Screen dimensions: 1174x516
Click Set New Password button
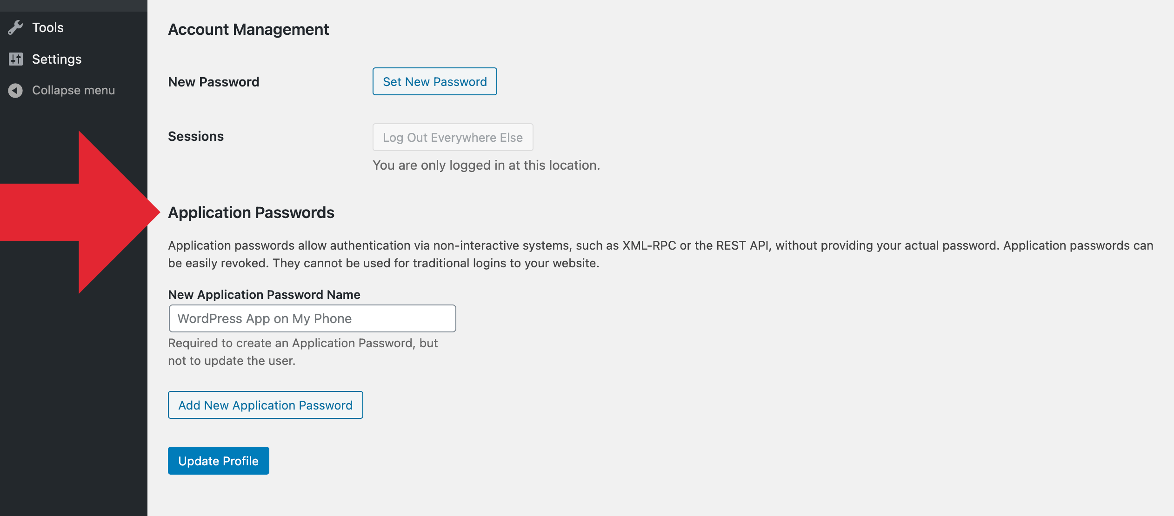(x=434, y=81)
